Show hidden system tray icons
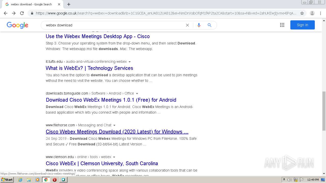Image resolution: width=326 pixels, height=183 pixels. [284, 180]
